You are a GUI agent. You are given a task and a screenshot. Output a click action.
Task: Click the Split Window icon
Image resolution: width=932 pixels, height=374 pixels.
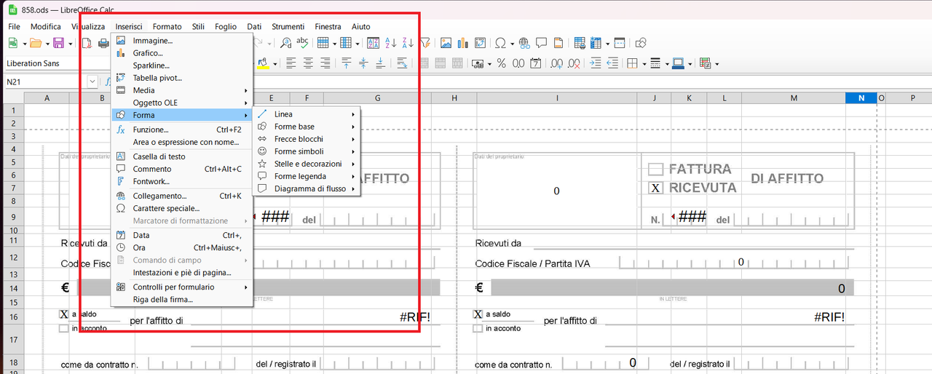tap(620, 43)
